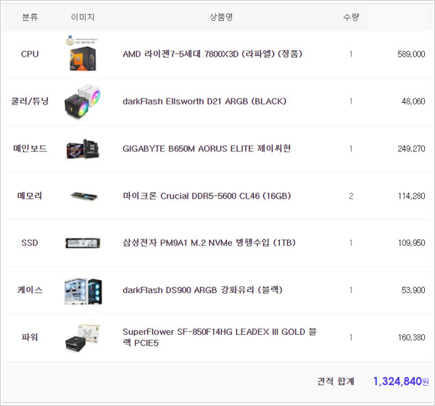435x406 pixels.
Task: Open darkFlash Ellsworth D21 ARGB (BLACK) name
Action: pos(204,101)
